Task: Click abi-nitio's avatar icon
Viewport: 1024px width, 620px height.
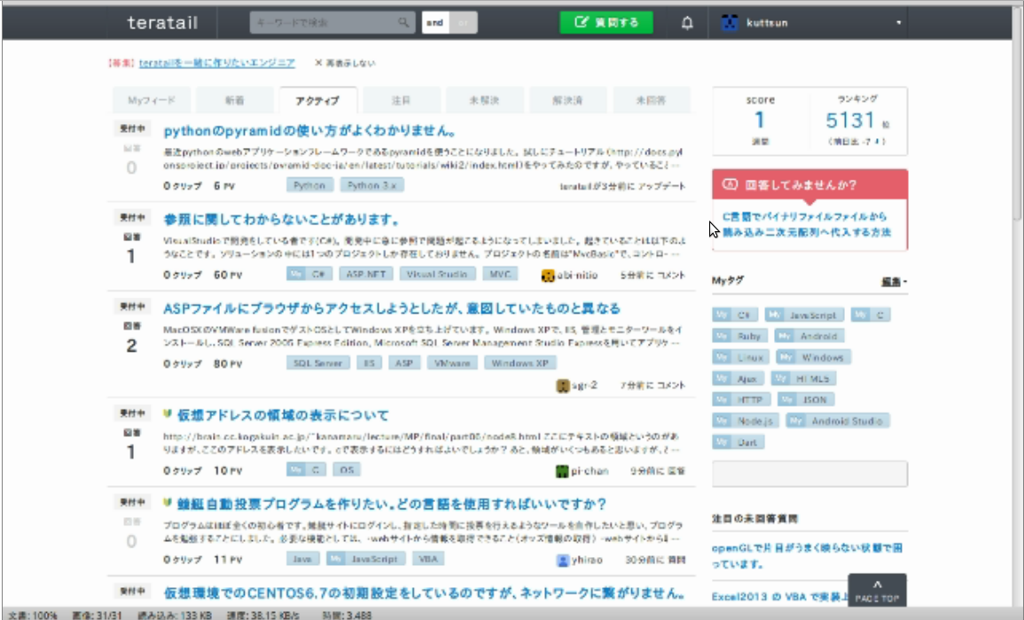Action: (548, 275)
